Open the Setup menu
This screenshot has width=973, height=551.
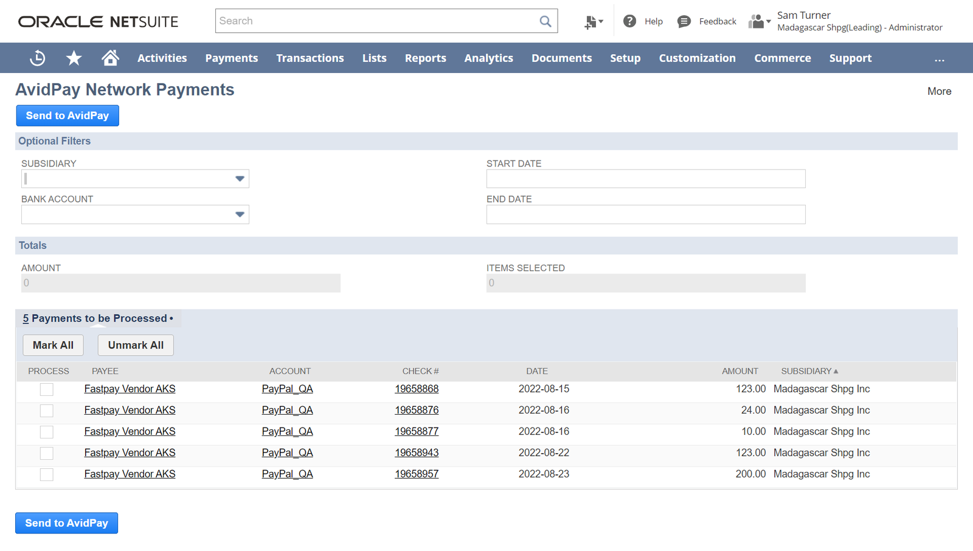625,58
